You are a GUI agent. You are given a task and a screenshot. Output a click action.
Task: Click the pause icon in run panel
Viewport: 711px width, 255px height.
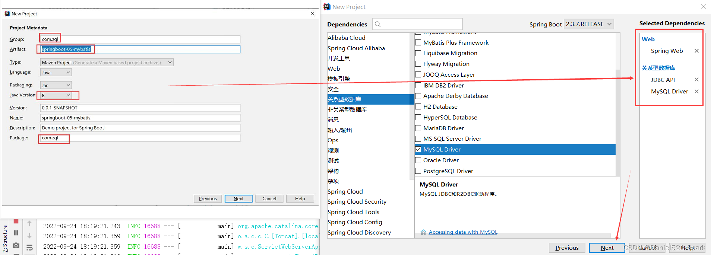point(16,233)
